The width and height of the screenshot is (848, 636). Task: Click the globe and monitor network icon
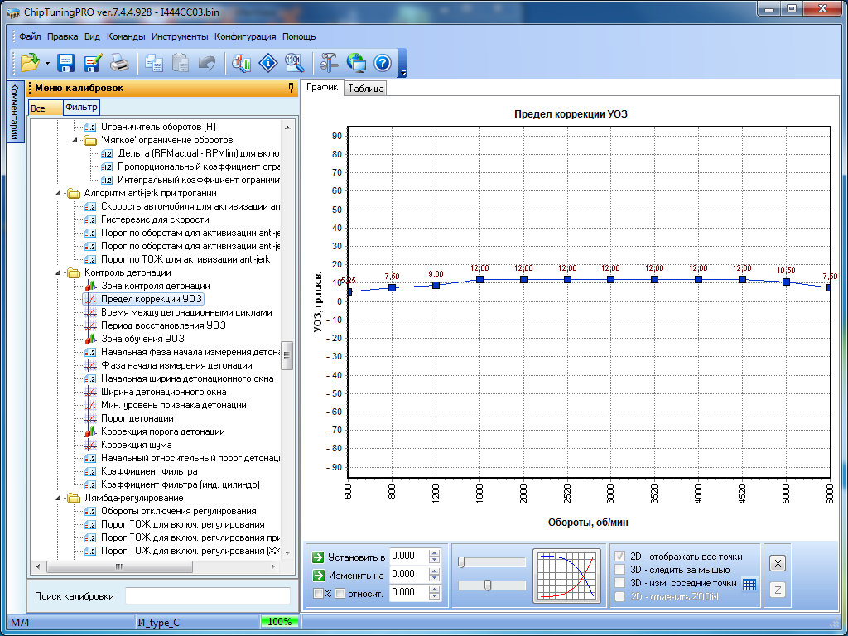(356, 63)
